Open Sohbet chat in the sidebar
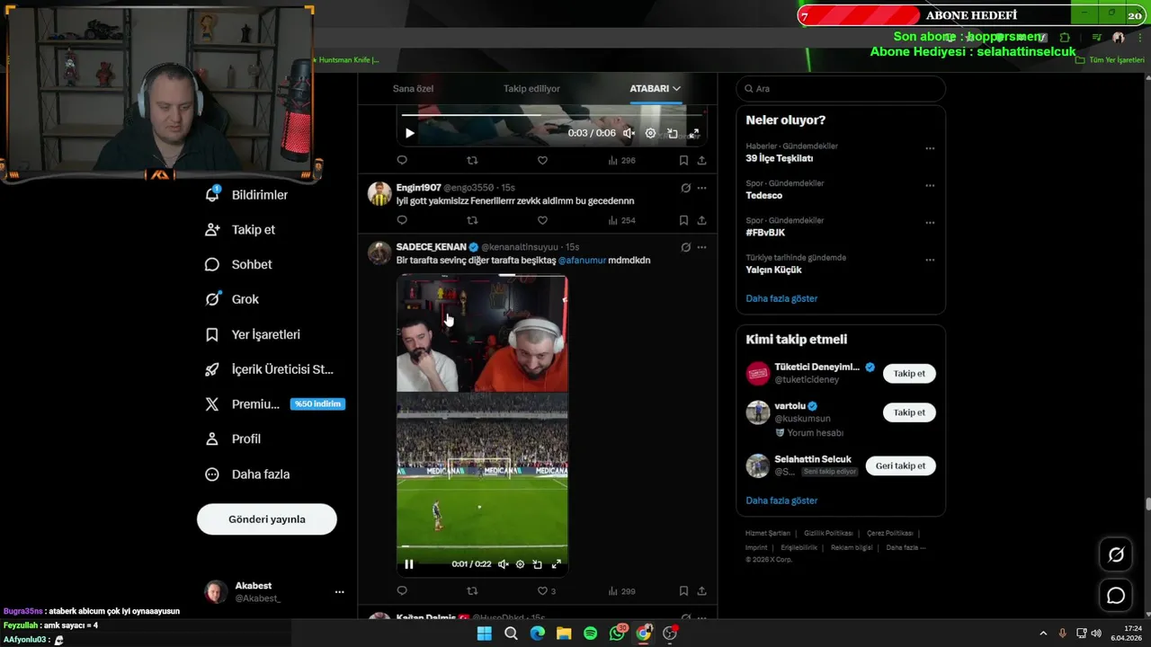 (238, 264)
